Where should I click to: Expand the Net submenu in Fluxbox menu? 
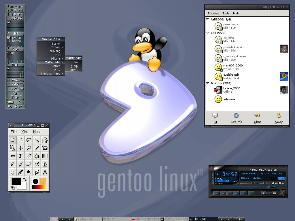point(51,55)
